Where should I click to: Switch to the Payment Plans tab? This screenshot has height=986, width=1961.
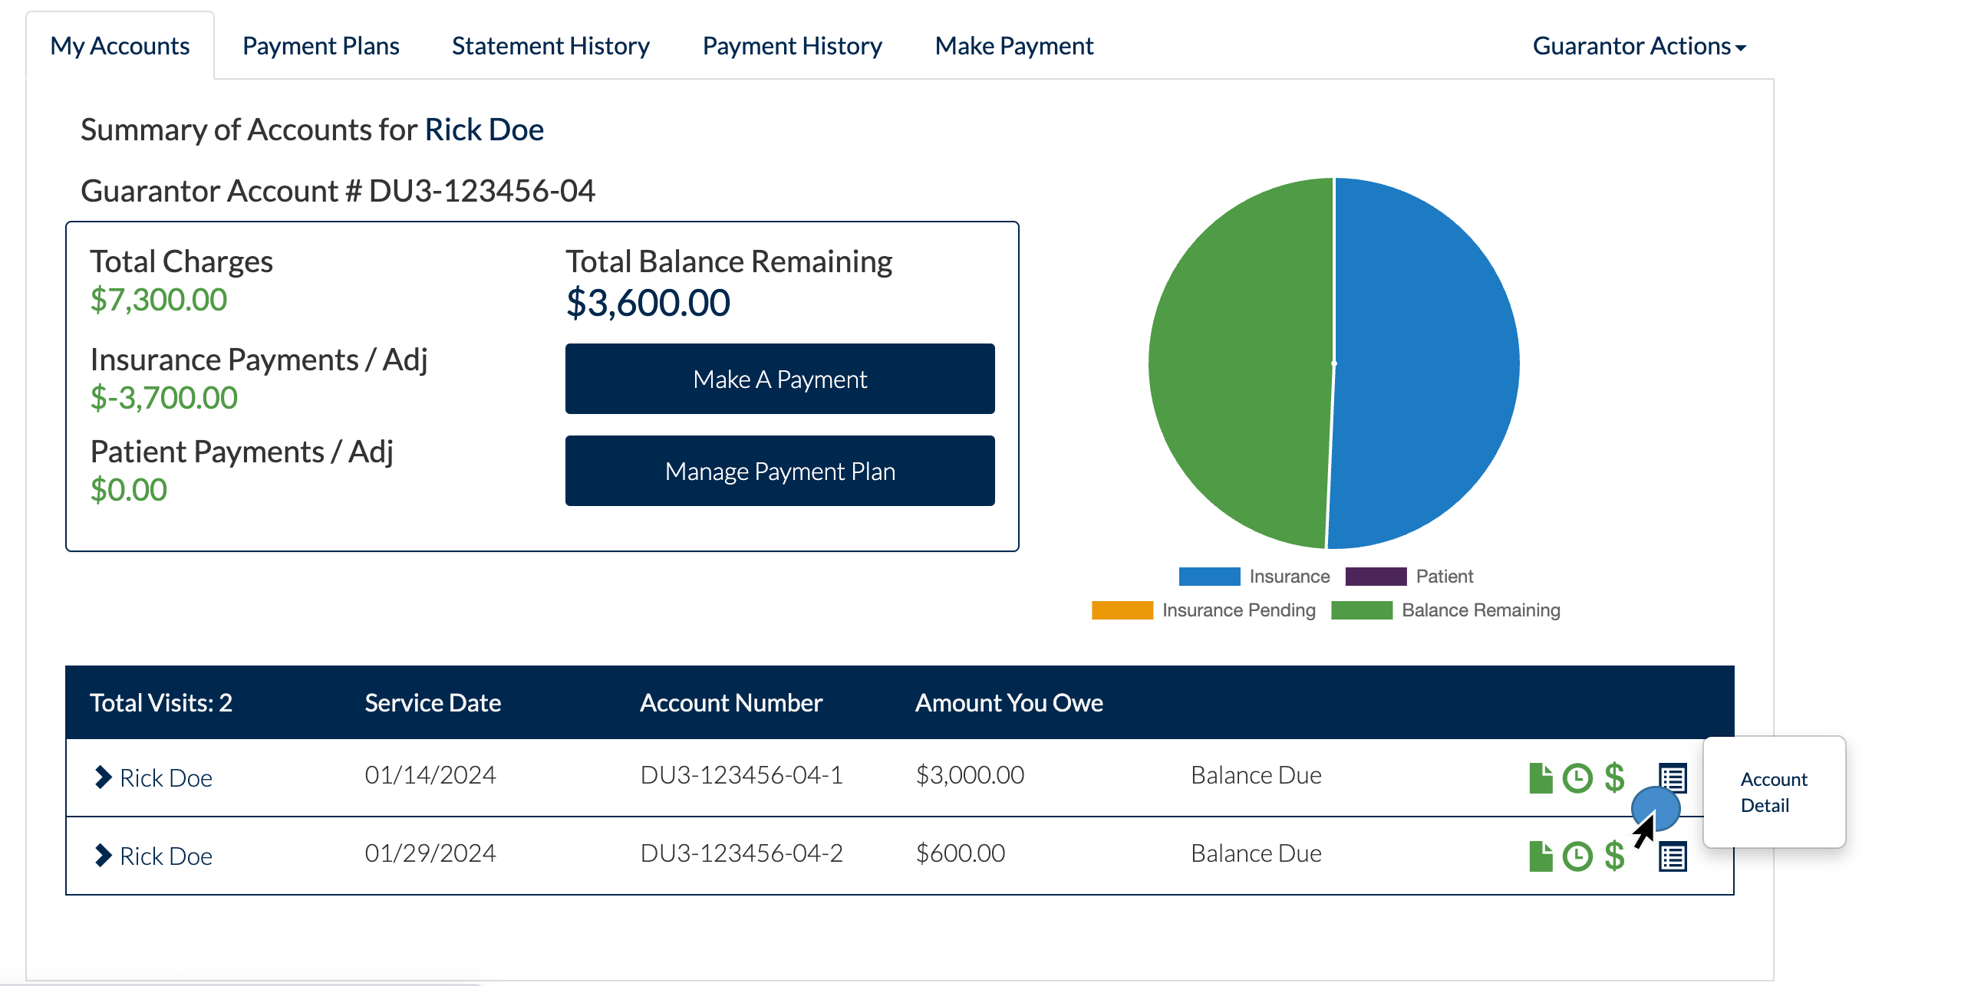(321, 45)
